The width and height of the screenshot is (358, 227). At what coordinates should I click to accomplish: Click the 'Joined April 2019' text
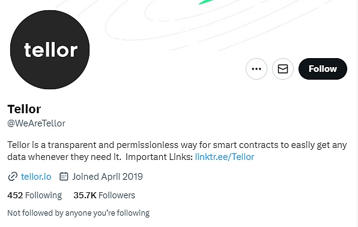pos(108,177)
